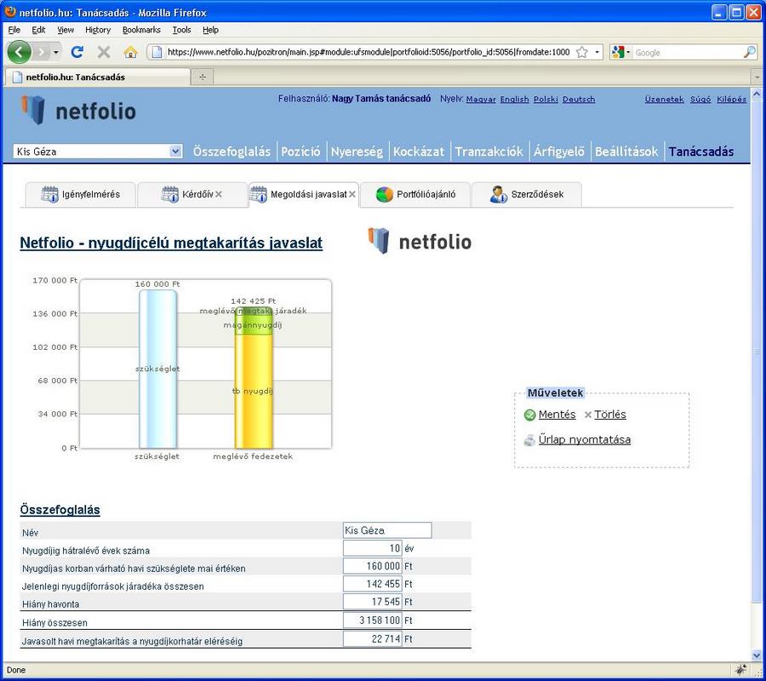Open the Bookmarks menu
This screenshot has height=681, width=766.
pos(141,30)
